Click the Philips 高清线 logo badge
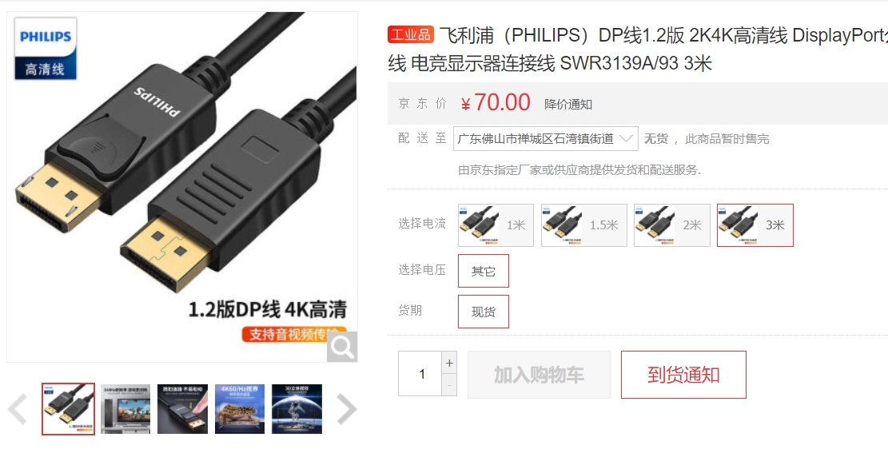 coord(46,48)
